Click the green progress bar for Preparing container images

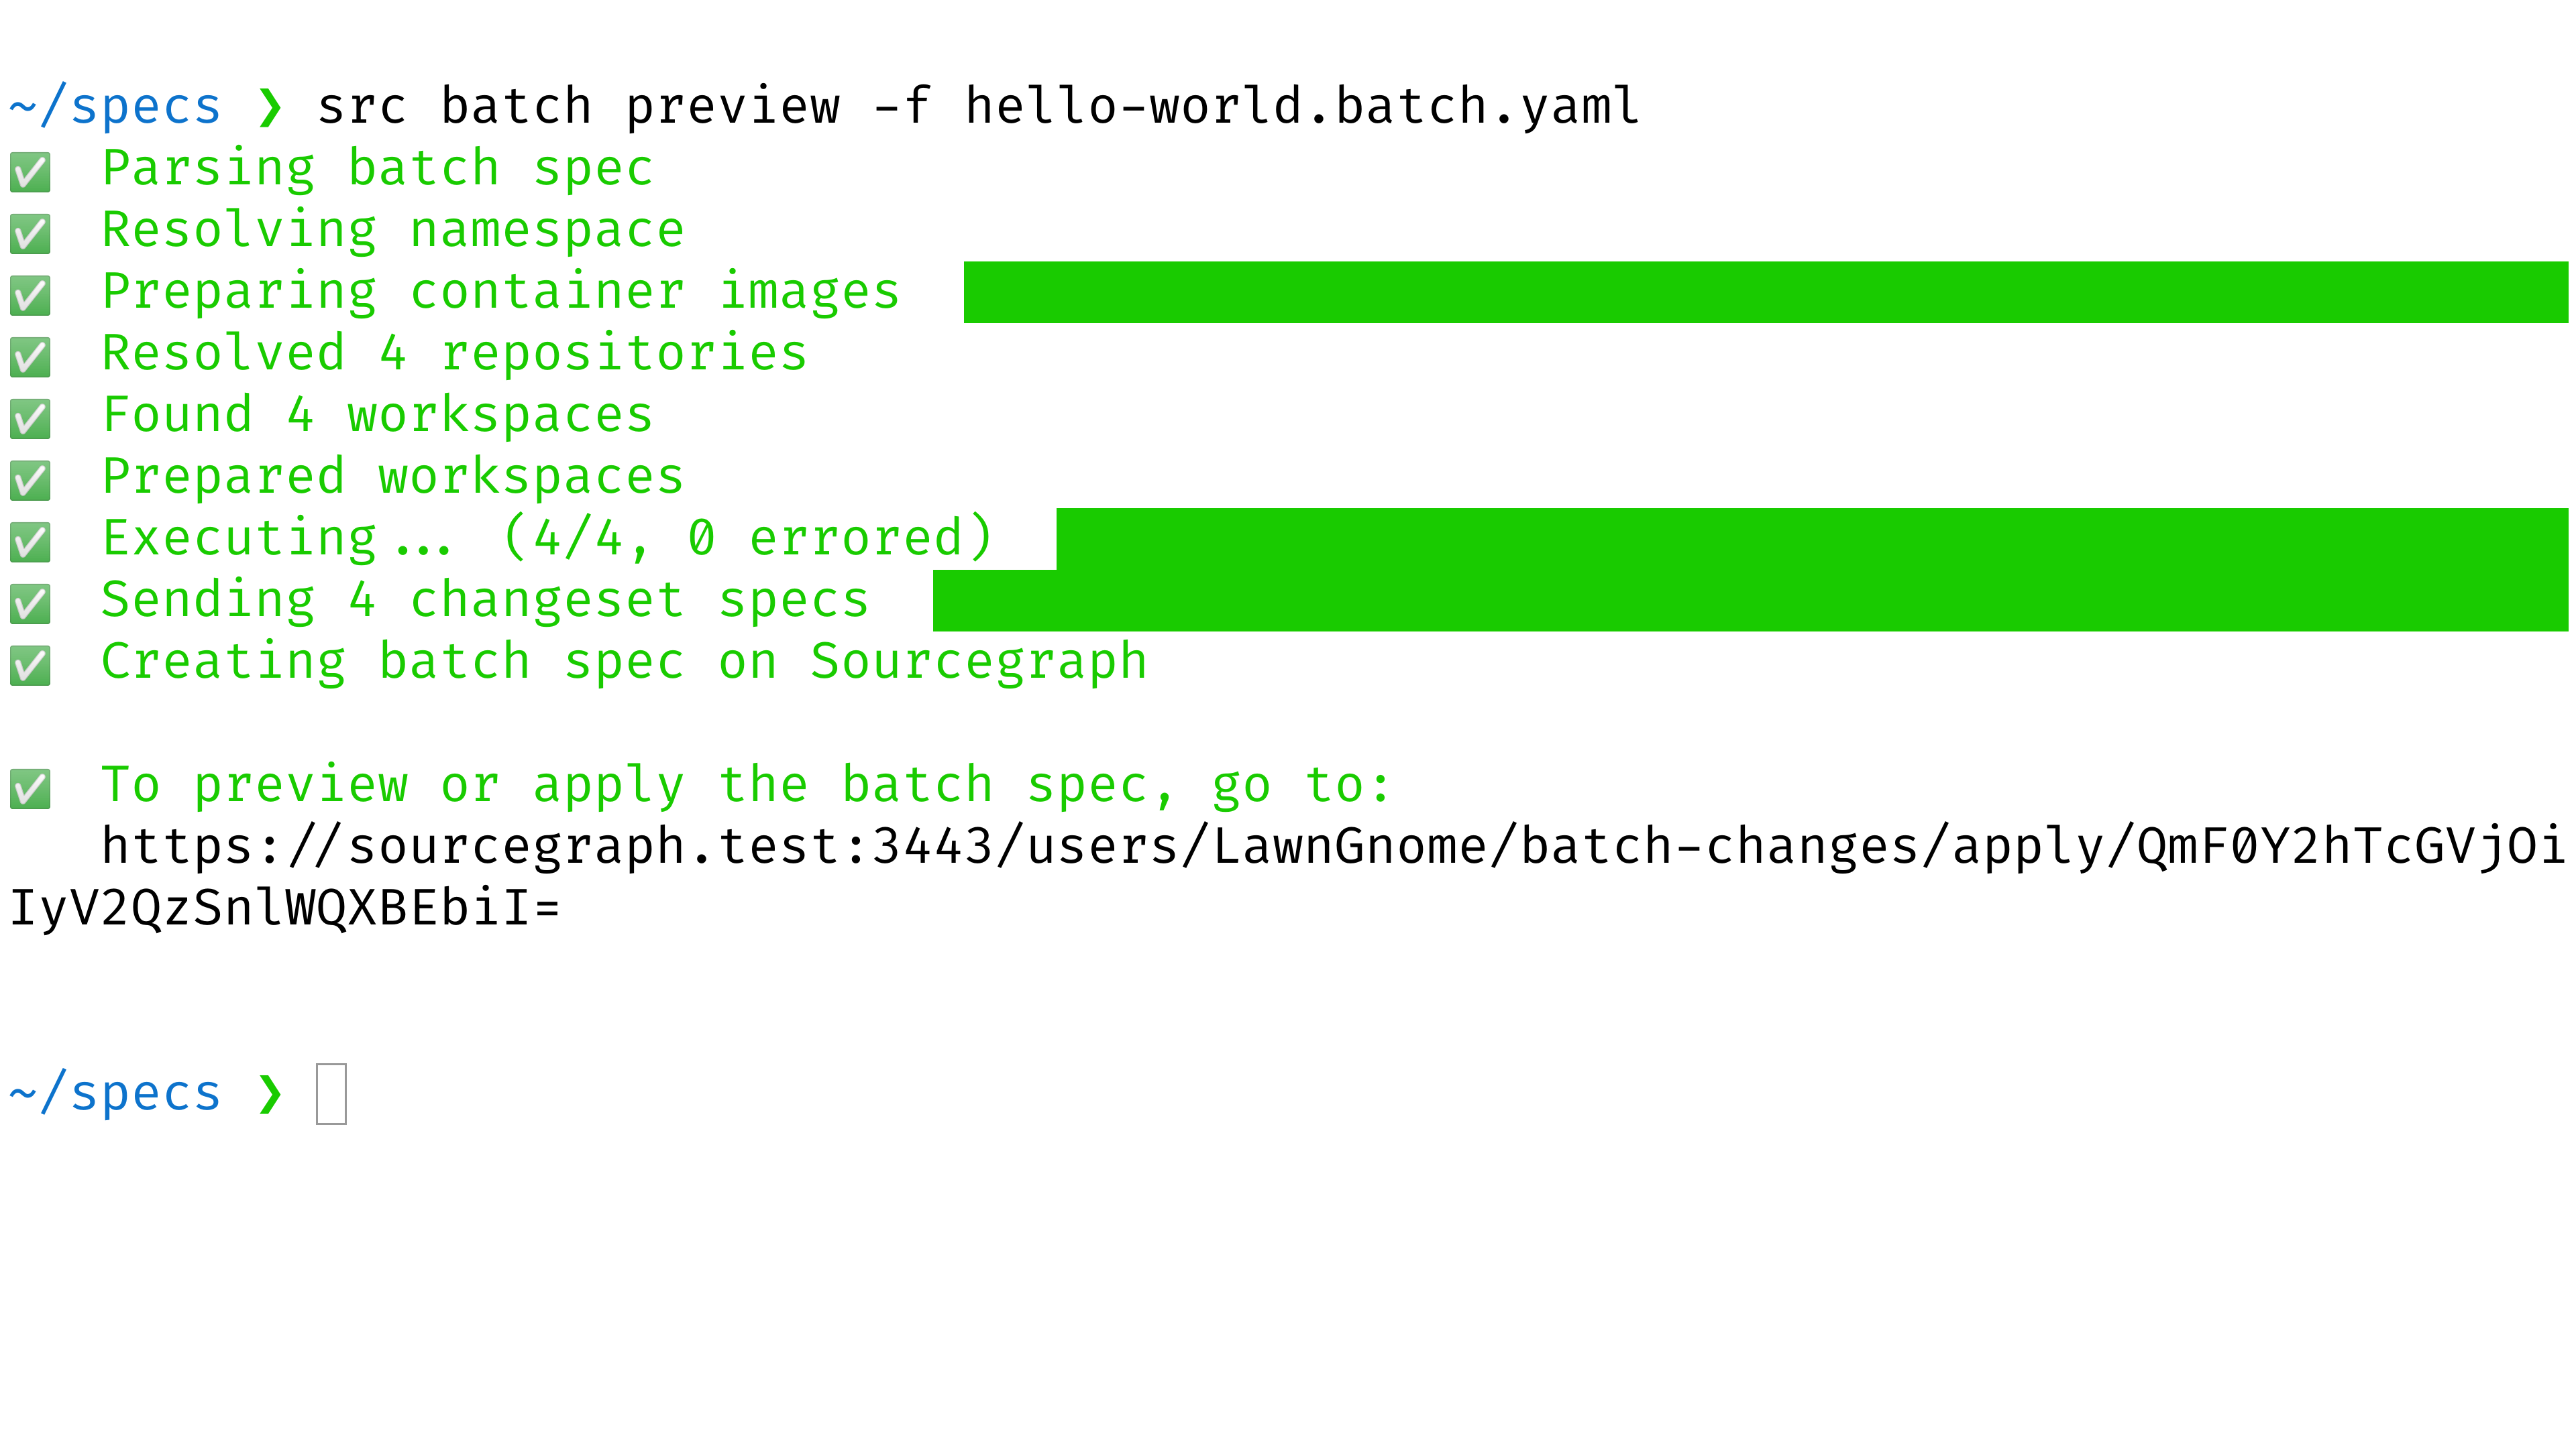pos(1766,292)
